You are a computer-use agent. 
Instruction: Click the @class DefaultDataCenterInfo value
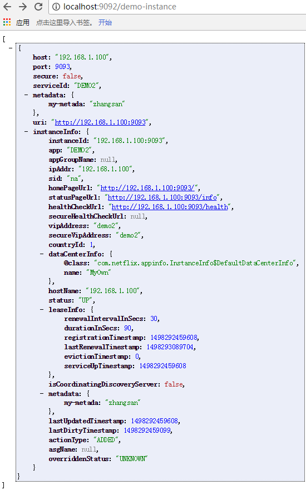pos(195,263)
